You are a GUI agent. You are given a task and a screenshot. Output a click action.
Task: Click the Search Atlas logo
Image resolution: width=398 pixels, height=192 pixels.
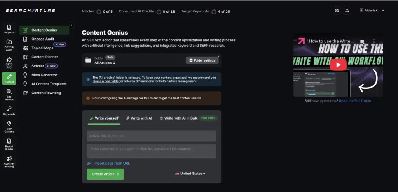tap(30, 11)
